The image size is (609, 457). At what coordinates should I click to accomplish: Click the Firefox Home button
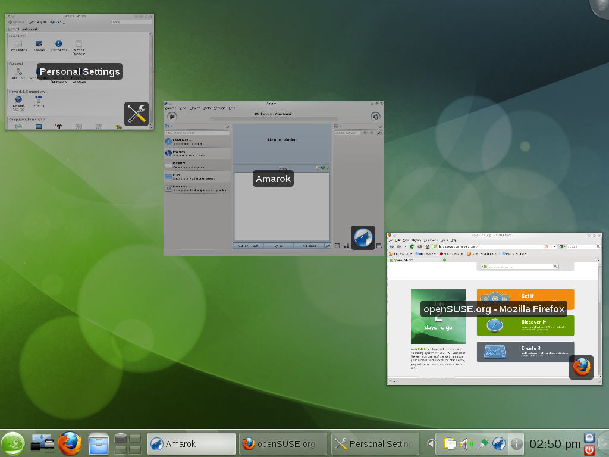click(426, 246)
